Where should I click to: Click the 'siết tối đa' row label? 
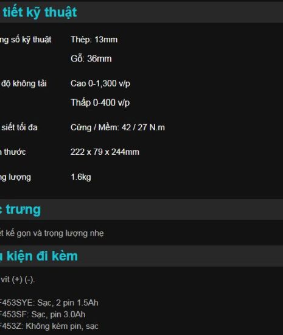[x=19, y=127]
